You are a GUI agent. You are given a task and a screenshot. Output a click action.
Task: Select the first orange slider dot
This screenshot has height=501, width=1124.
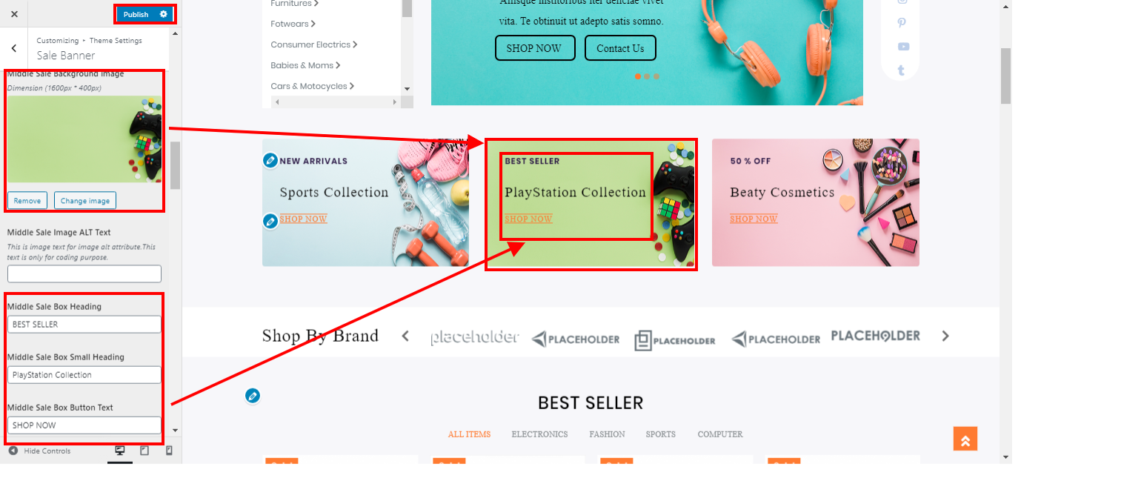click(638, 76)
